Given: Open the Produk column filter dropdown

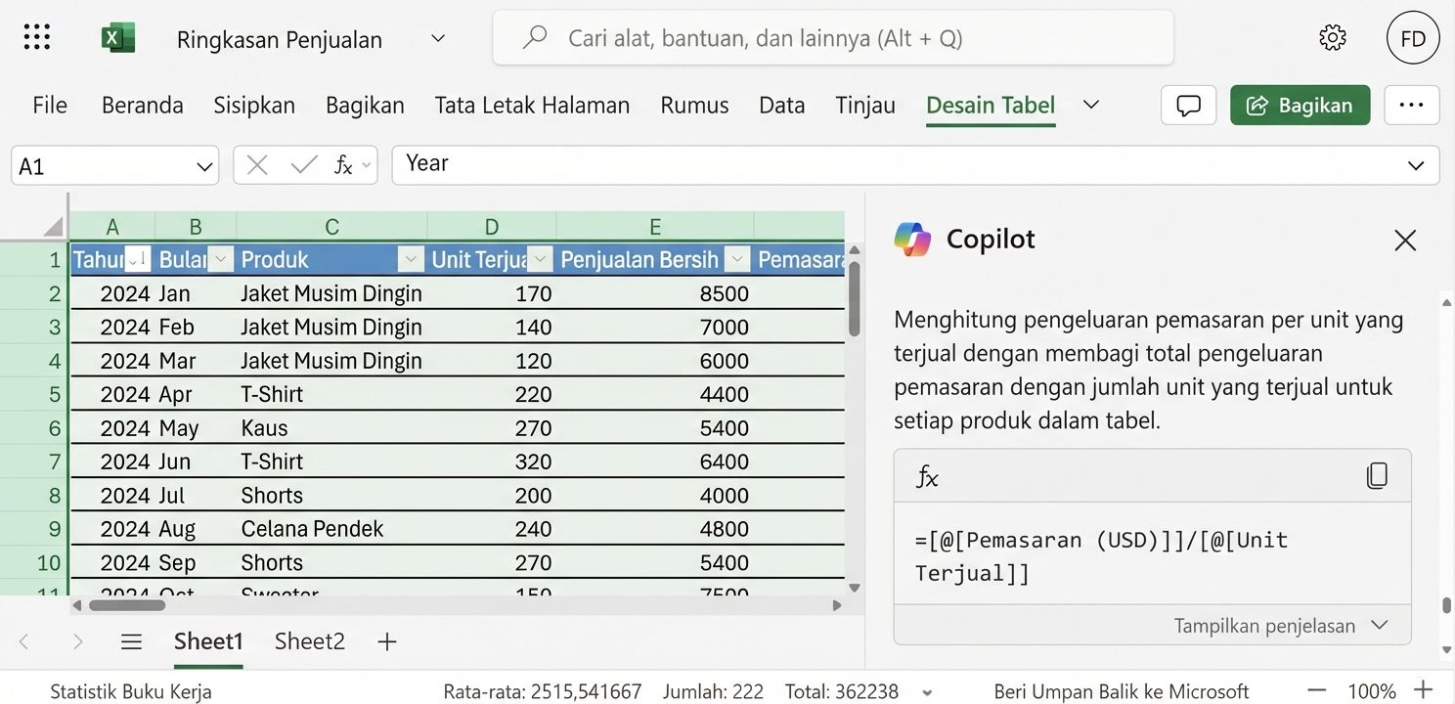Looking at the screenshot, I should point(411,259).
